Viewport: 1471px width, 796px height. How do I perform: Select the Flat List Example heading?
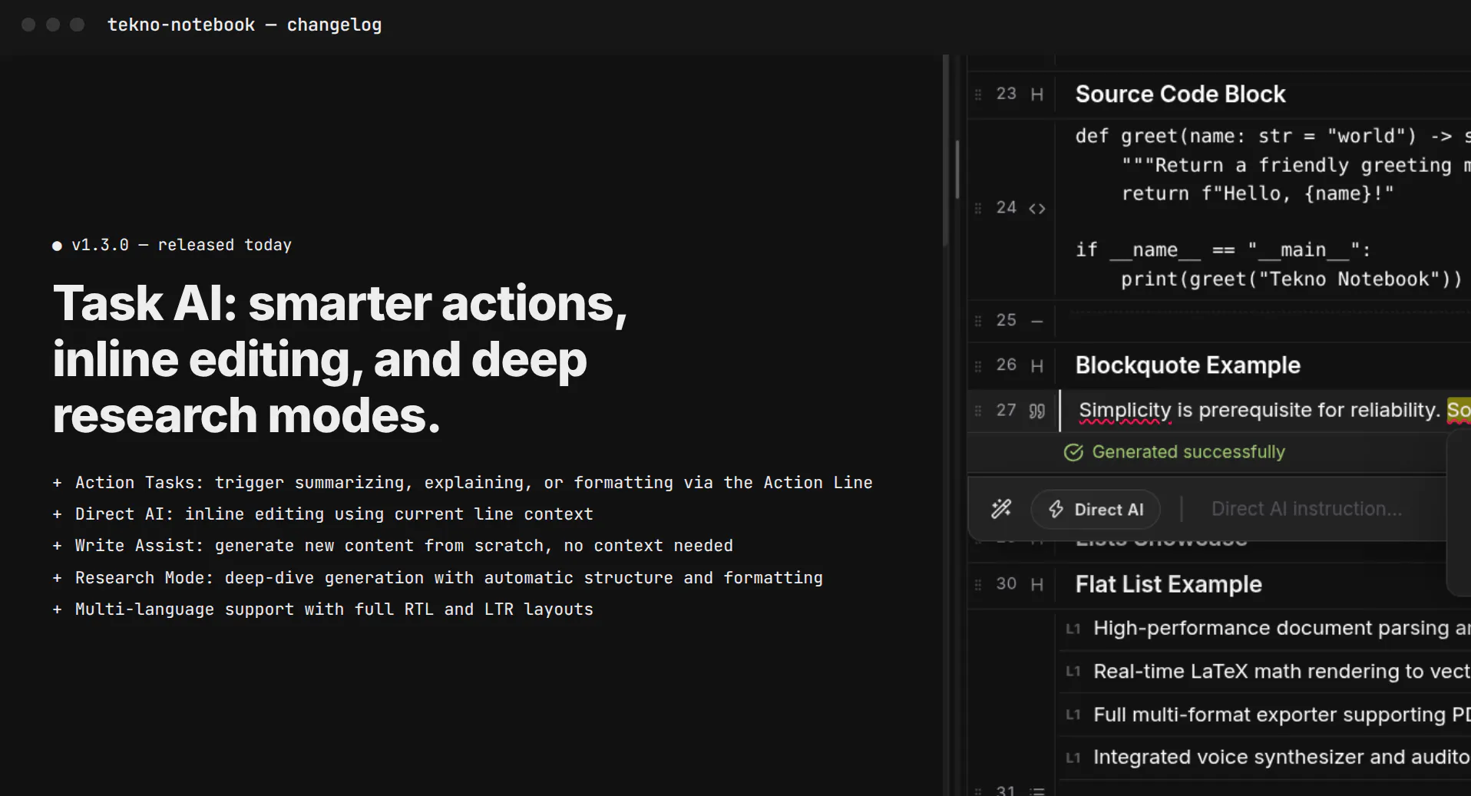pyautogui.click(x=1169, y=585)
